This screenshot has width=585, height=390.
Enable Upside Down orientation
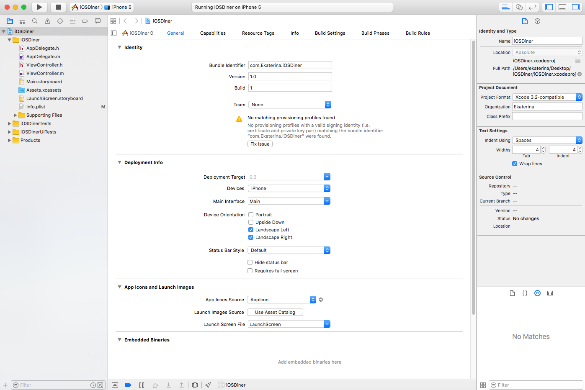251,222
